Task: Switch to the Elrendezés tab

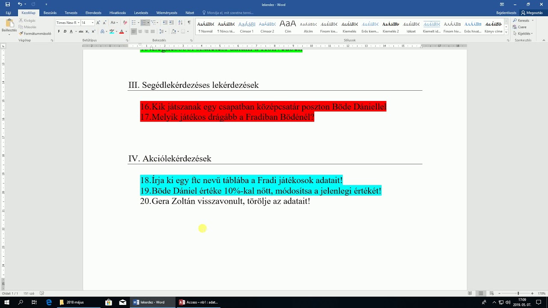Action: tap(93, 13)
